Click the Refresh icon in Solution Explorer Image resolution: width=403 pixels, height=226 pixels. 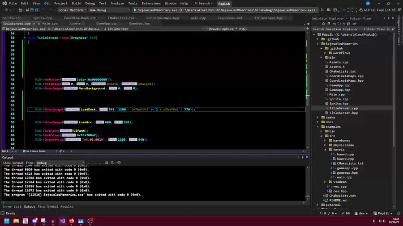tap(339, 24)
